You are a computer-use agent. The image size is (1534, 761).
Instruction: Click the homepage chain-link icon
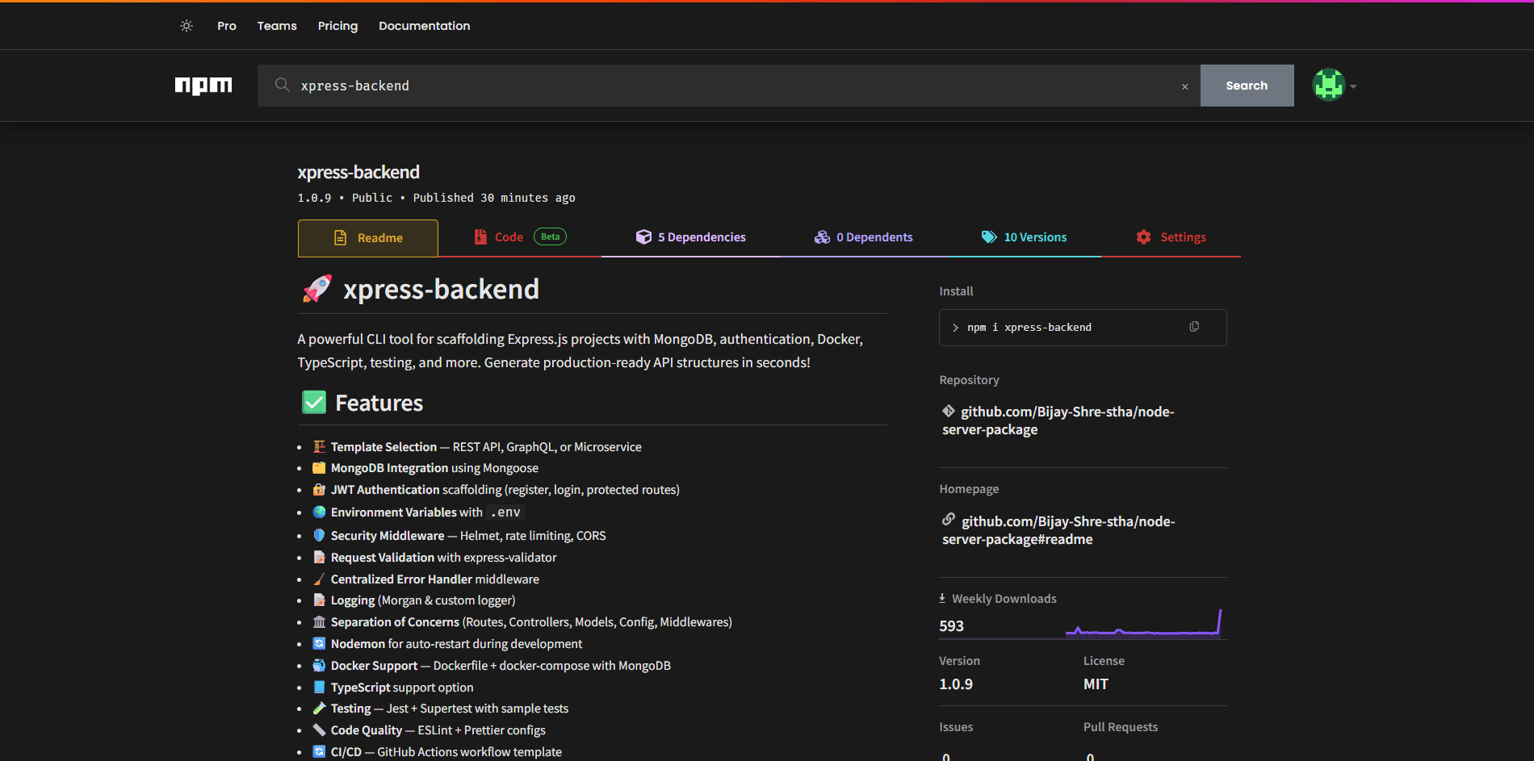tap(949, 519)
